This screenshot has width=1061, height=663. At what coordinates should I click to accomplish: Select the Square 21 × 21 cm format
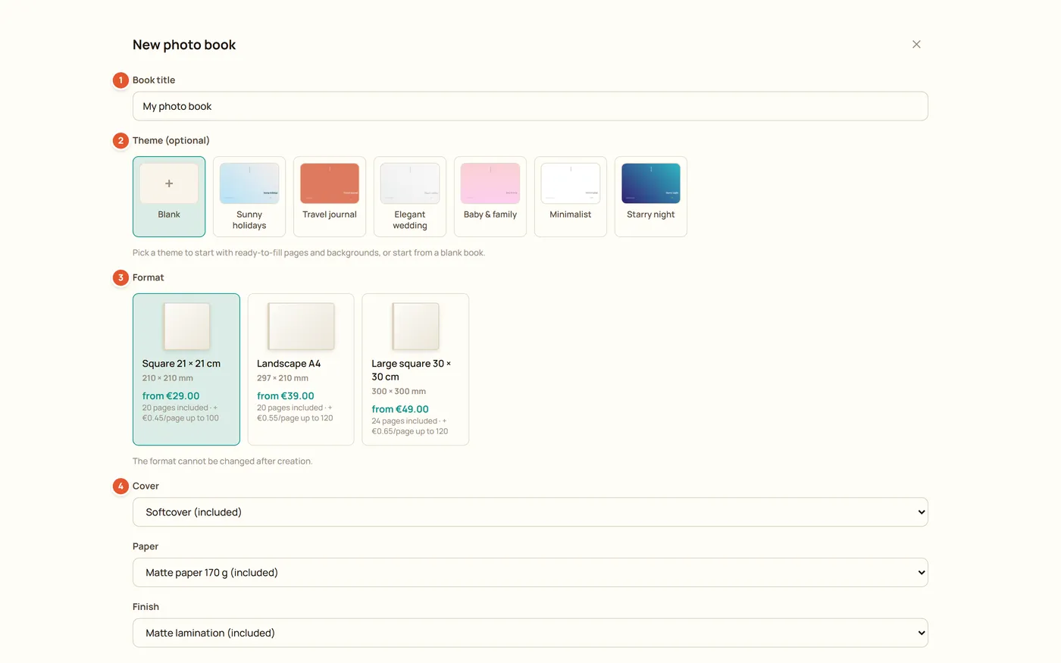(186, 370)
